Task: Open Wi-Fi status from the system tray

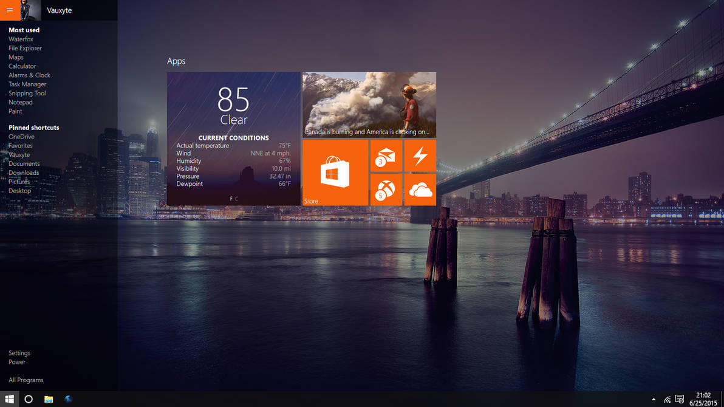Action: coord(667,399)
